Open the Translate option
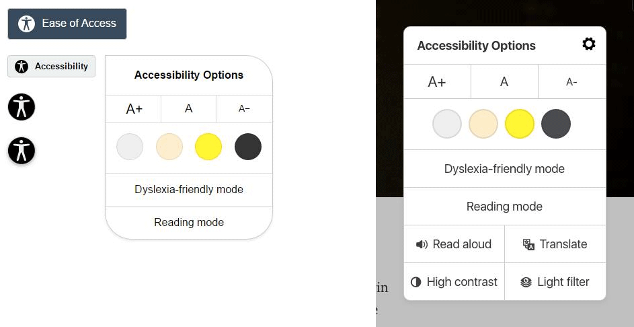Viewport: 634px width, 327px height. [555, 244]
